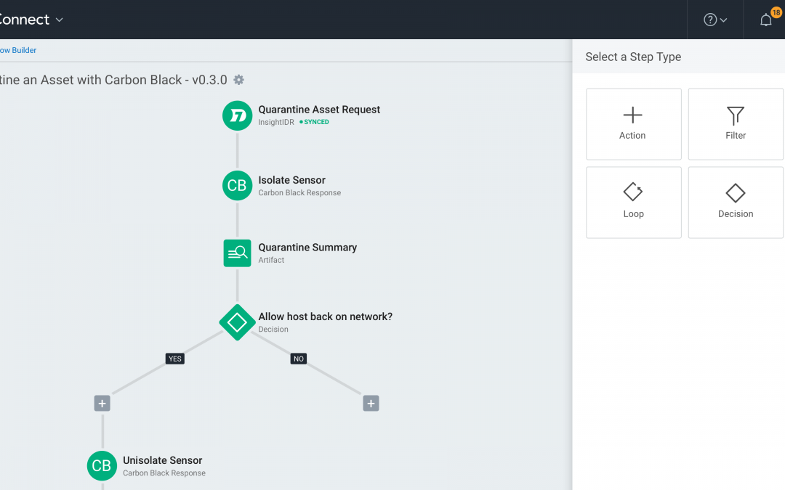
Task: Choose the Decision step type
Action: [x=736, y=203]
